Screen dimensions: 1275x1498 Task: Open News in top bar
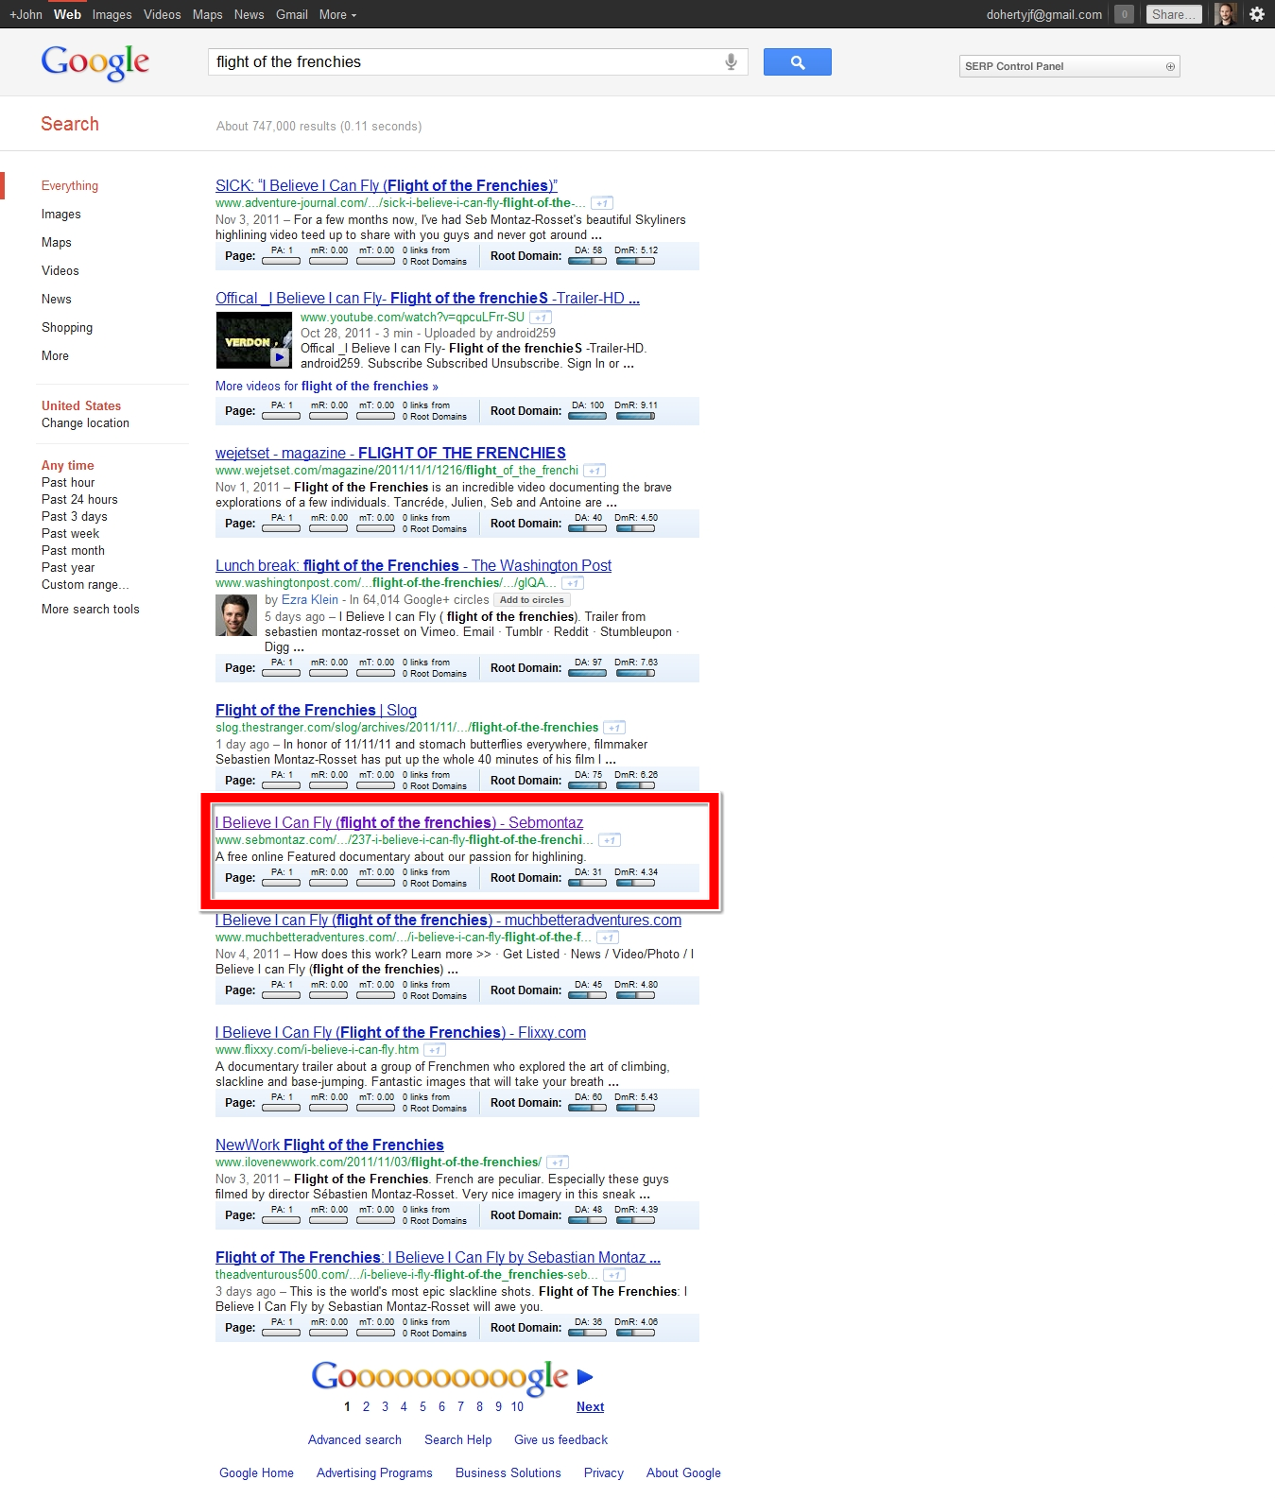pyautogui.click(x=250, y=14)
